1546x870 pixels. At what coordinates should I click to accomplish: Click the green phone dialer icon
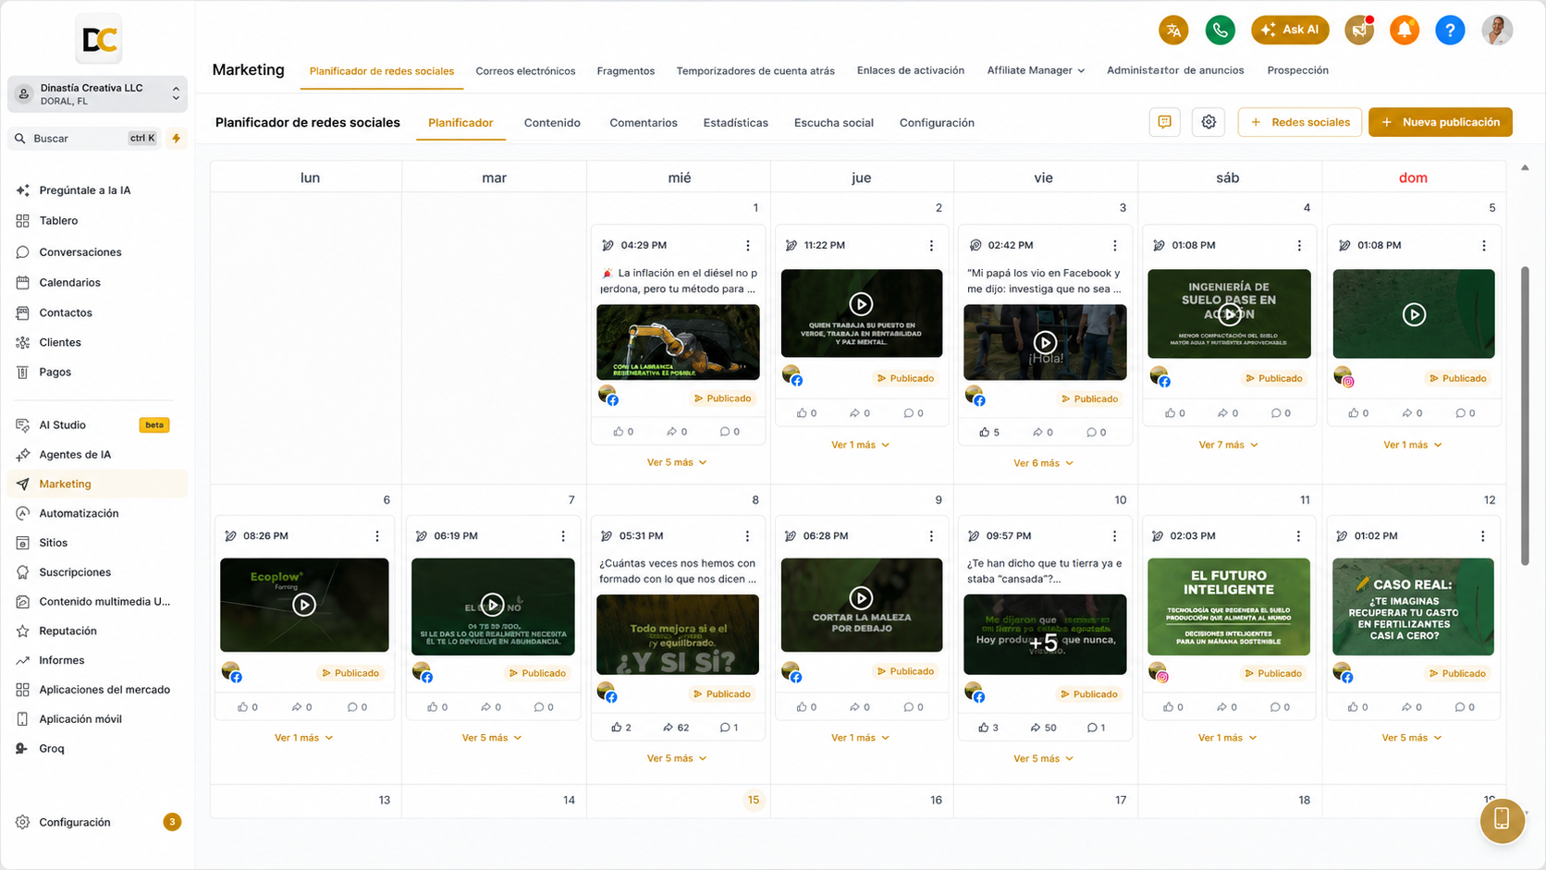[1221, 30]
